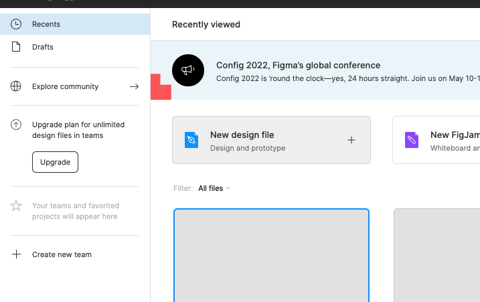
Task: Click 'Your teams and favorited projects' text
Action: tap(76, 211)
